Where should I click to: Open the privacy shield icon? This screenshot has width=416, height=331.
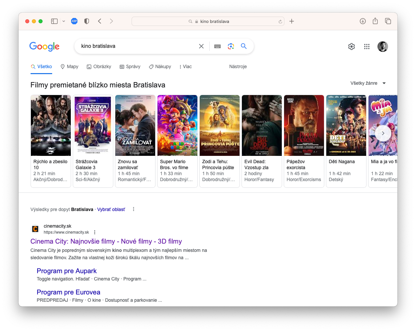tap(87, 21)
